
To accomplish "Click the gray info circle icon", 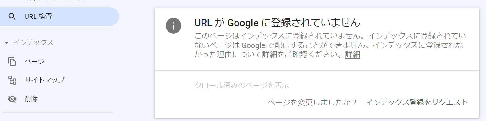I will [x=174, y=25].
